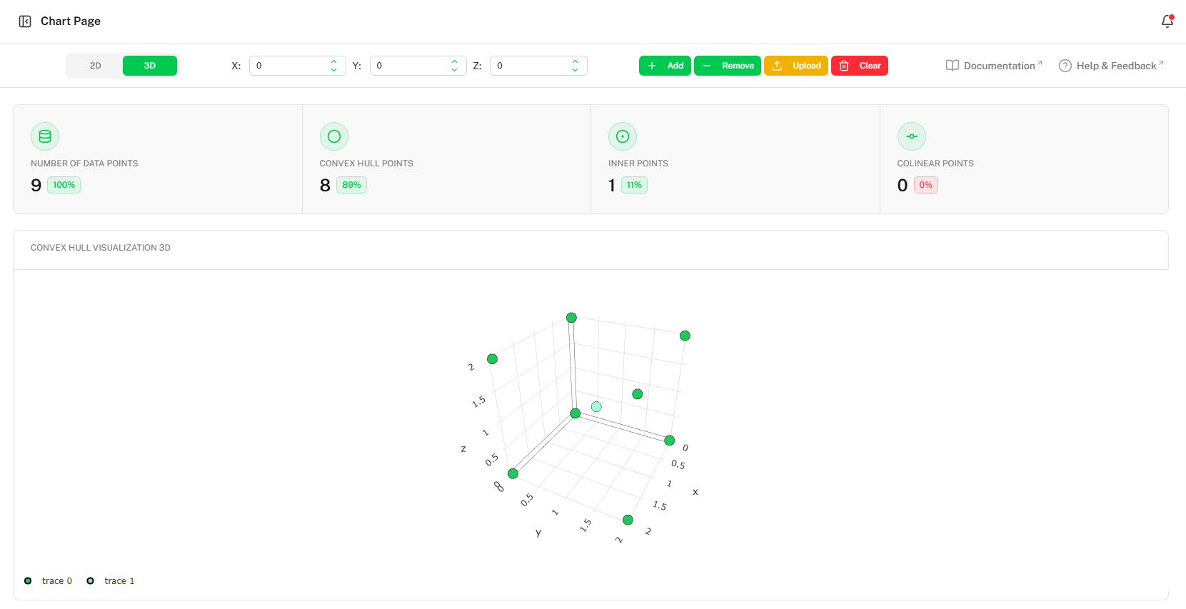This screenshot has height=609, width=1186.
Task: Decrement the X value with down arrow
Action: pyautogui.click(x=333, y=70)
